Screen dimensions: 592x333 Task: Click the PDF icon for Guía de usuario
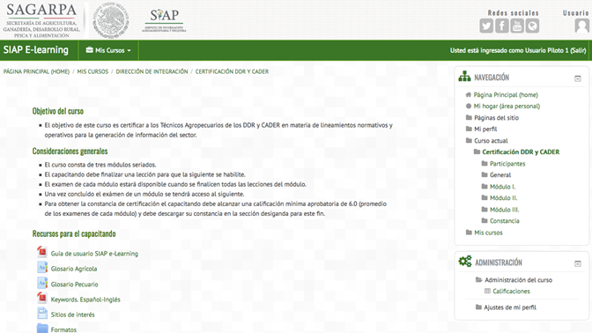pos(42,252)
